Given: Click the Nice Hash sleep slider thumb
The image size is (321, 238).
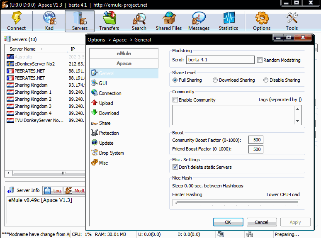Looking at the screenshot, I should 176,202.
